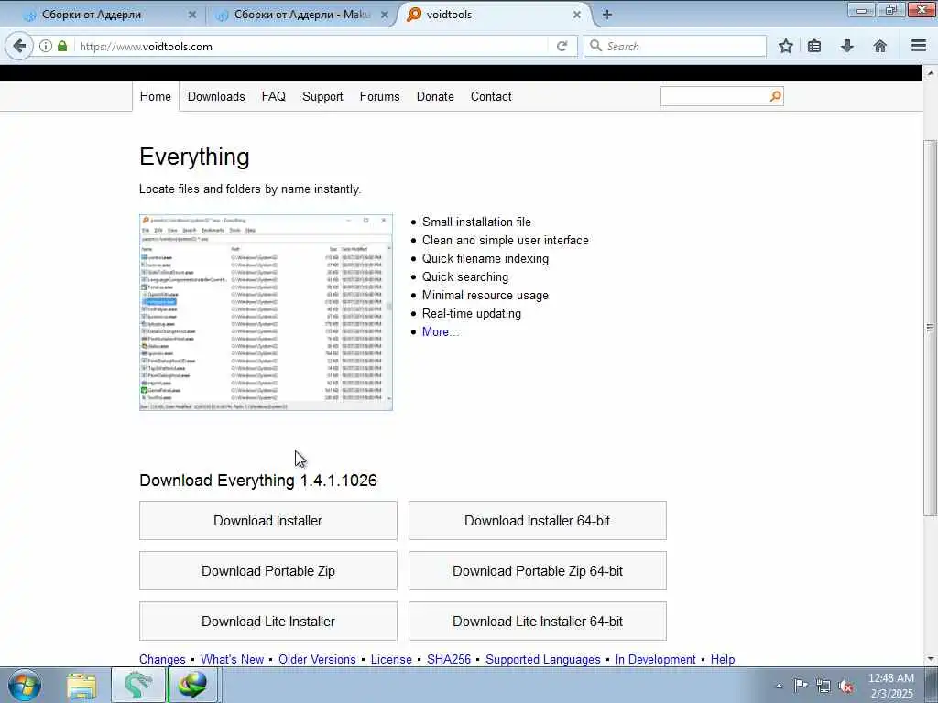Reload the page with the refresh icon

tap(562, 46)
